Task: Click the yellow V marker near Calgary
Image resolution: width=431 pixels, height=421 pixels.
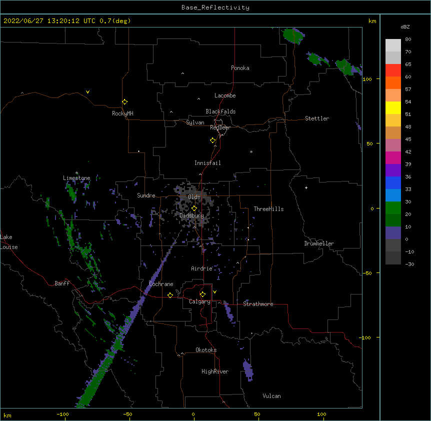Action: coord(214,292)
